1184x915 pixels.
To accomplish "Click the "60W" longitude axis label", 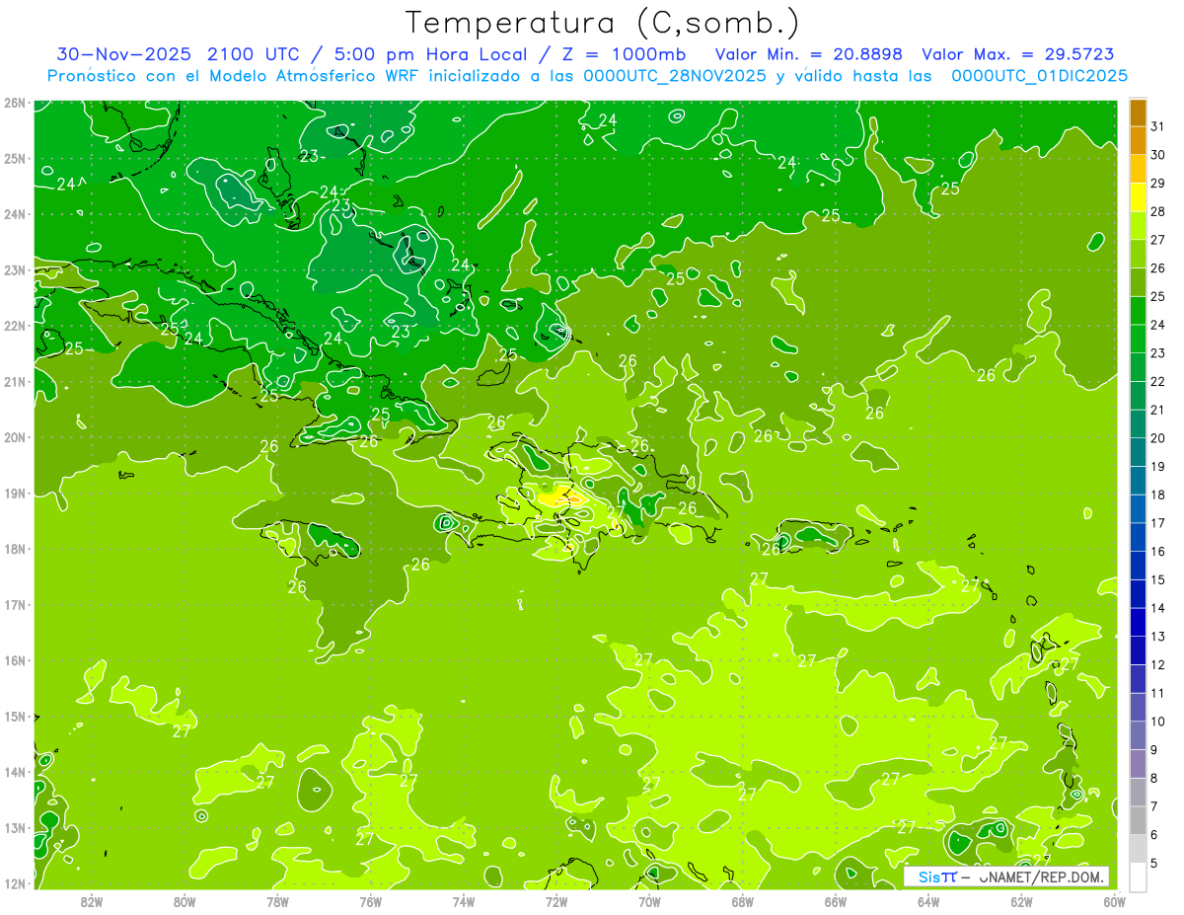I will pos(1114,900).
